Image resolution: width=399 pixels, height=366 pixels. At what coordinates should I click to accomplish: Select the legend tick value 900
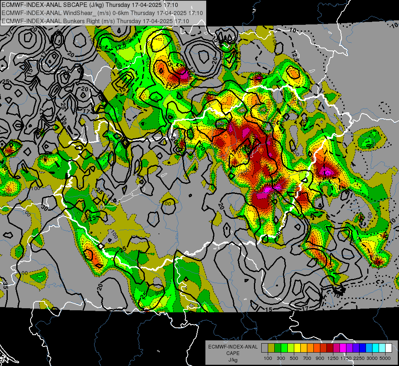coord(320,358)
